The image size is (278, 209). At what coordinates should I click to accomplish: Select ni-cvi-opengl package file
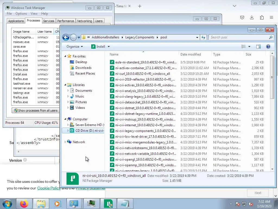tap(146, 159)
